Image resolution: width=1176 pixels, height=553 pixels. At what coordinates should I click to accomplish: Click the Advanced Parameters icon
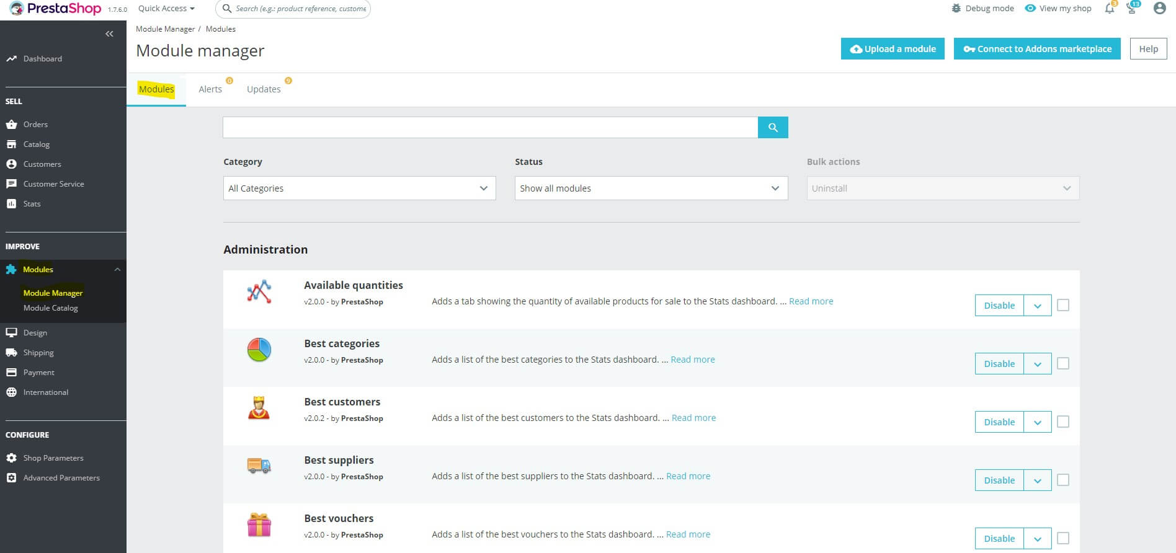[11, 478]
